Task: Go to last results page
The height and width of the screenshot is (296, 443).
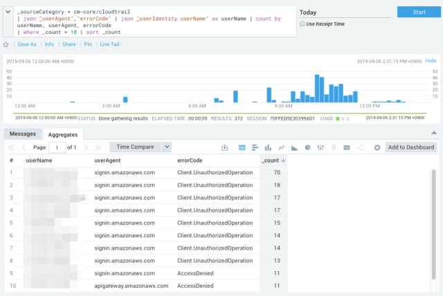Action: tap(98, 147)
